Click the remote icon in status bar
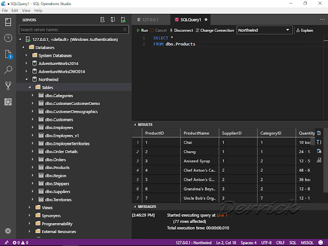 pos(7,242)
